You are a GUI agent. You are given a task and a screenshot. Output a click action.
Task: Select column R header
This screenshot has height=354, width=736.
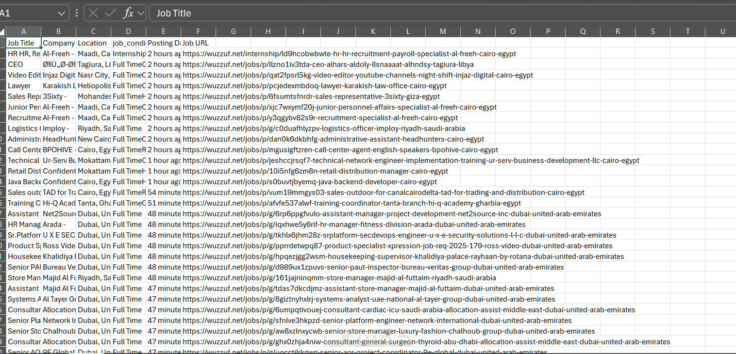point(618,32)
